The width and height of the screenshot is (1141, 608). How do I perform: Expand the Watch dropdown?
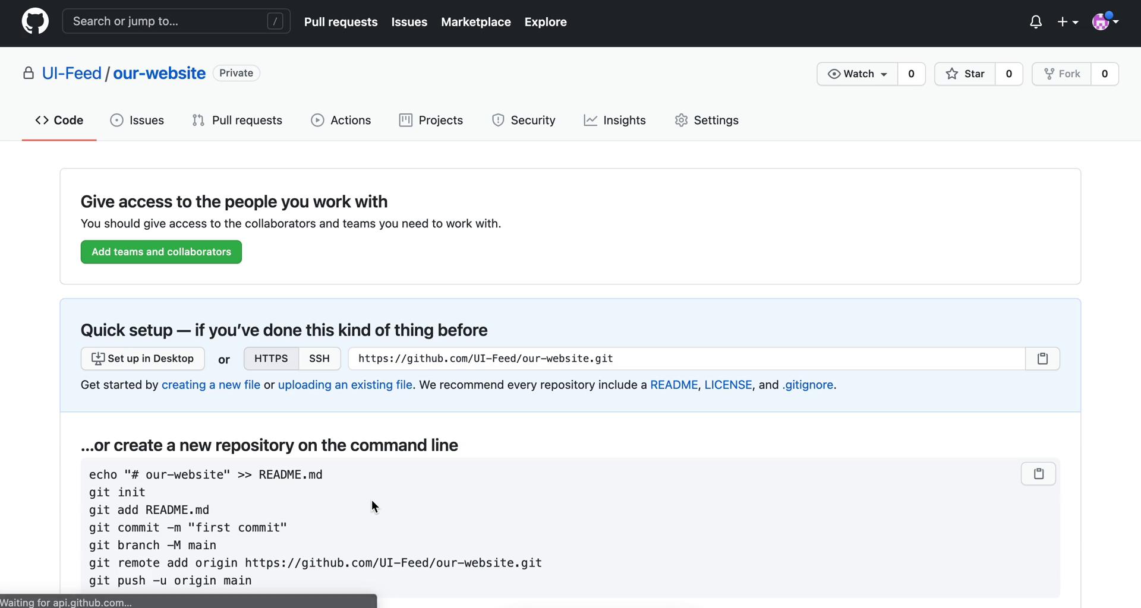858,74
